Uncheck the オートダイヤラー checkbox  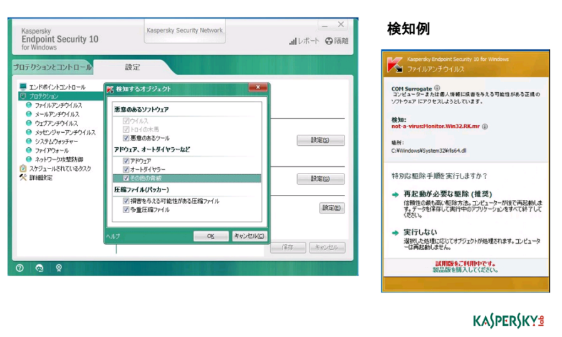(126, 170)
